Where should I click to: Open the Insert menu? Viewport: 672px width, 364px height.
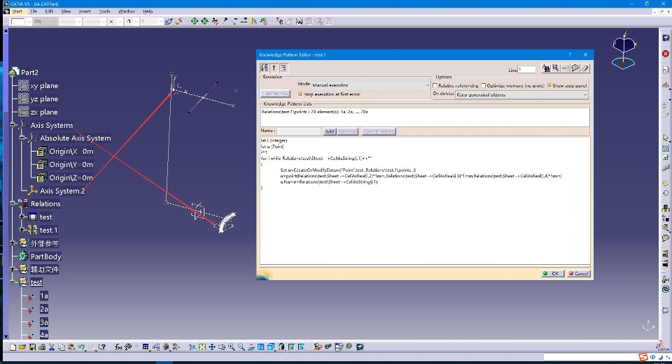point(85,12)
